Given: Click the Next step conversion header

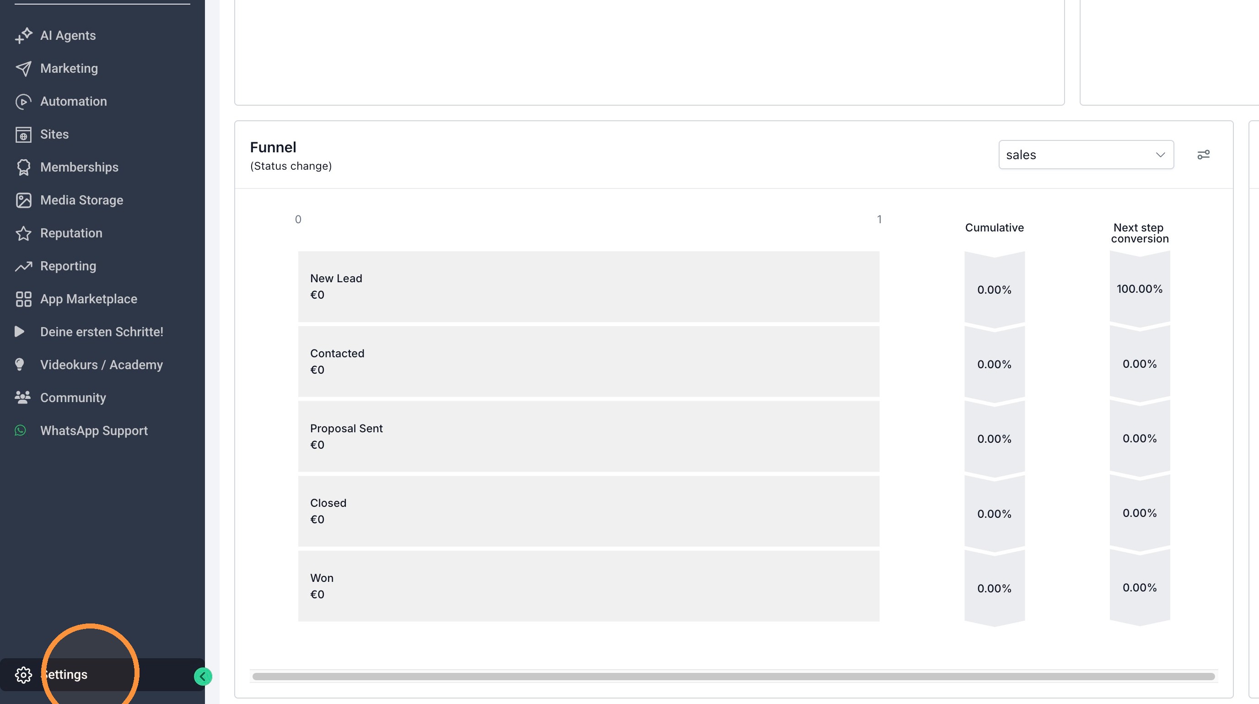Looking at the screenshot, I should pos(1139,233).
